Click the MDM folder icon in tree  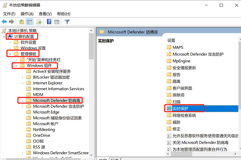point(28,94)
